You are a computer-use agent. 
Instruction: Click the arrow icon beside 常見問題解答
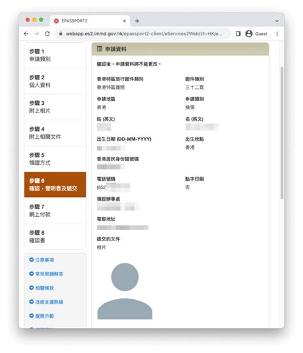tap(31, 274)
